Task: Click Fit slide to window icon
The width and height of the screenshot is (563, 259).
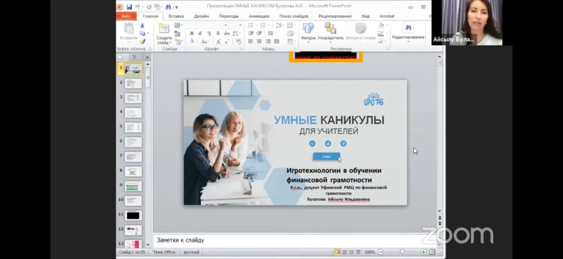Action: (x=432, y=252)
